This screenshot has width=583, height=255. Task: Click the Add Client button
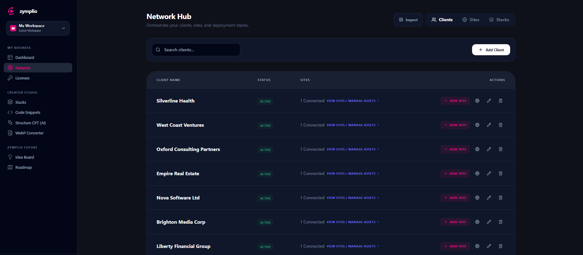click(491, 50)
